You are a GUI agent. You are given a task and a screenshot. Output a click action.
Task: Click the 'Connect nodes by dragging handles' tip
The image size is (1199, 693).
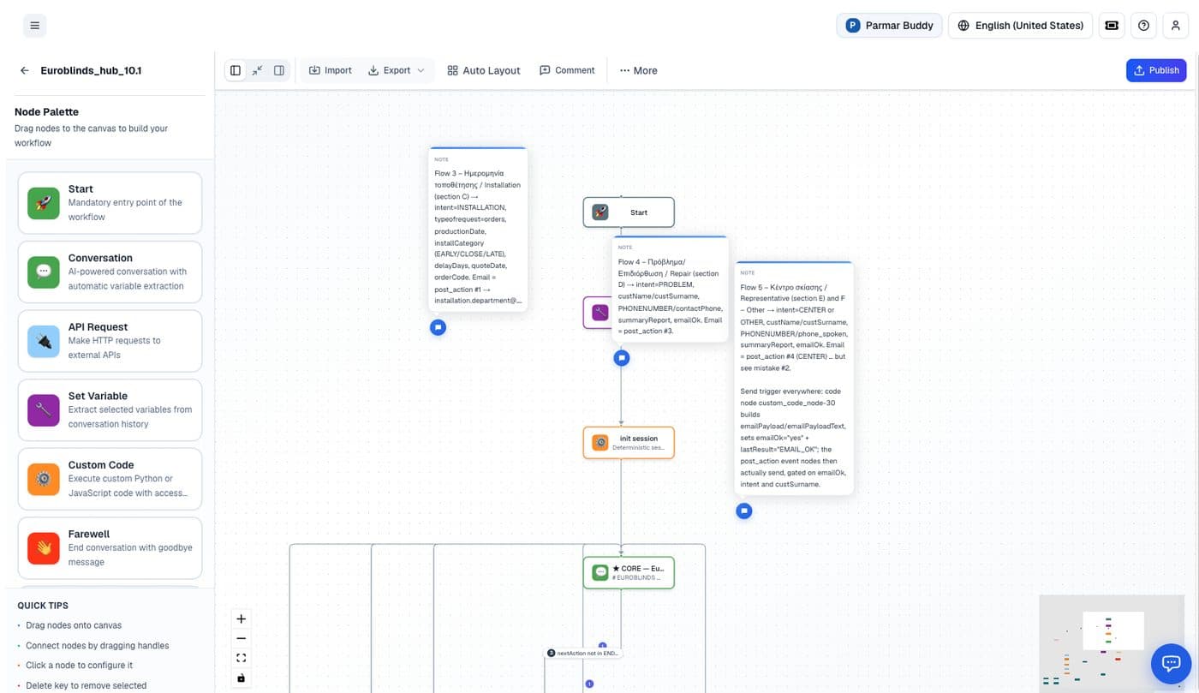coord(97,645)
